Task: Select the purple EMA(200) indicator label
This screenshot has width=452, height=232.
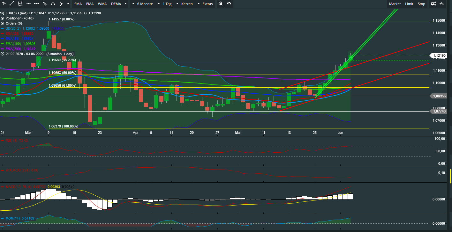Action: (14, 49)
